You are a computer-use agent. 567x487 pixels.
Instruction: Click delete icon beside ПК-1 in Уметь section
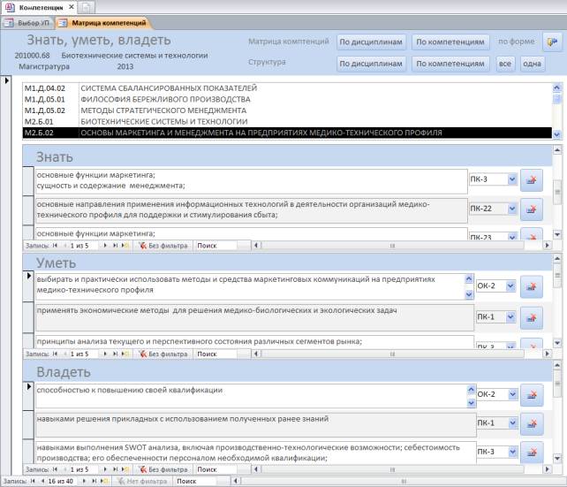(533, 317)
